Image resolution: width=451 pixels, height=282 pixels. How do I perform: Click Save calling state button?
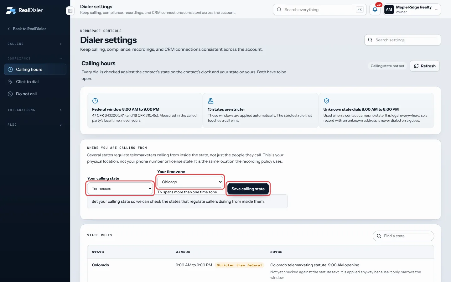coord(248,189)
